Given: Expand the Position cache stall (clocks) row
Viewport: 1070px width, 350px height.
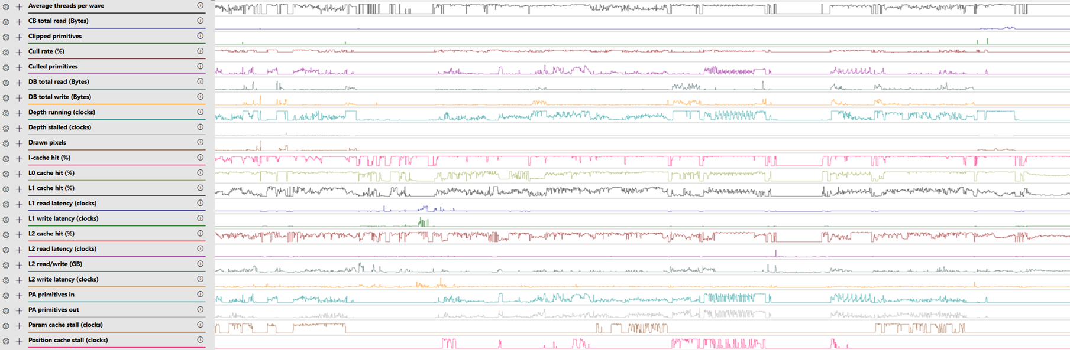Looking at the screenshot, I should pos(19,341).
